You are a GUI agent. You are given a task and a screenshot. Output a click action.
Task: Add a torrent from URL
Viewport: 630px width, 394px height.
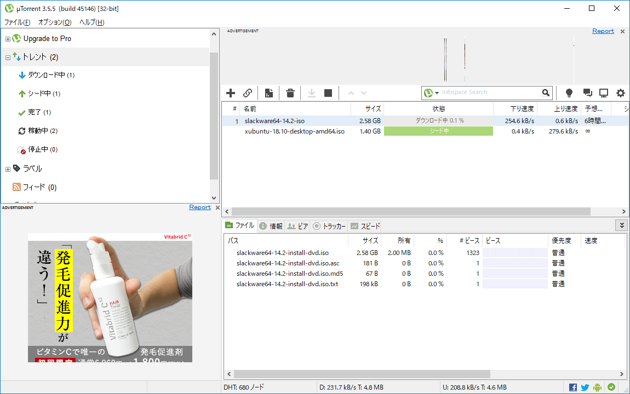coord(247,92)
